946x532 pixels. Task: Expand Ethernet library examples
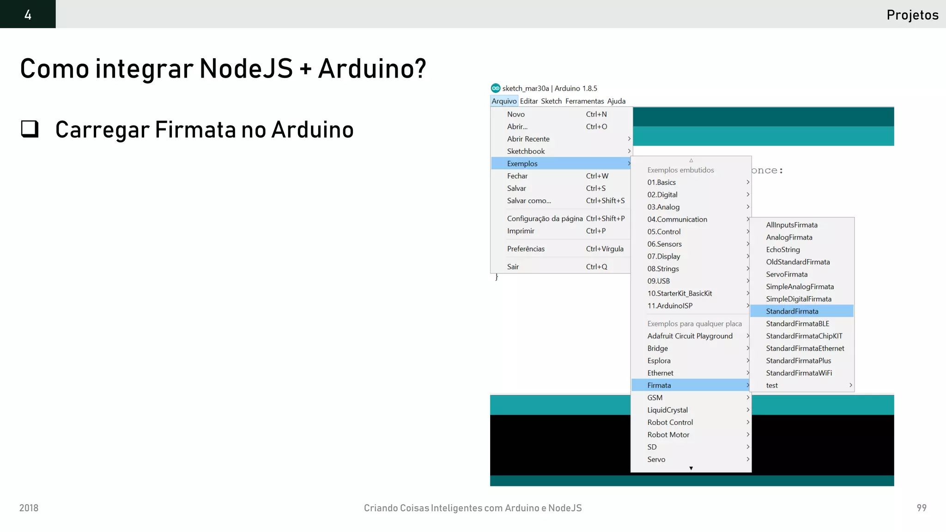click(x=691, y=373)
